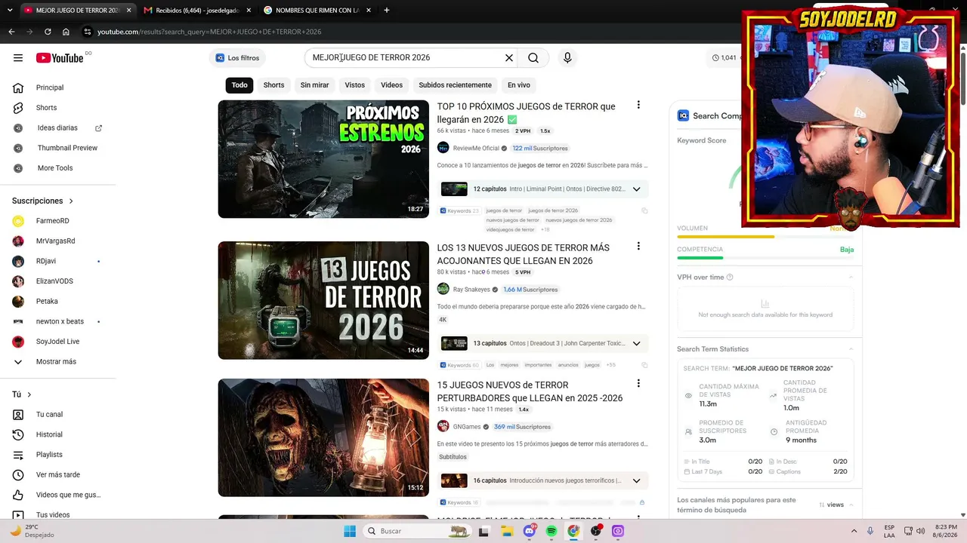Open more options for TOP 10 PRÓXIMOS video
The height and width of the screenshot is (543, 967).
click(x=638, y=106)
